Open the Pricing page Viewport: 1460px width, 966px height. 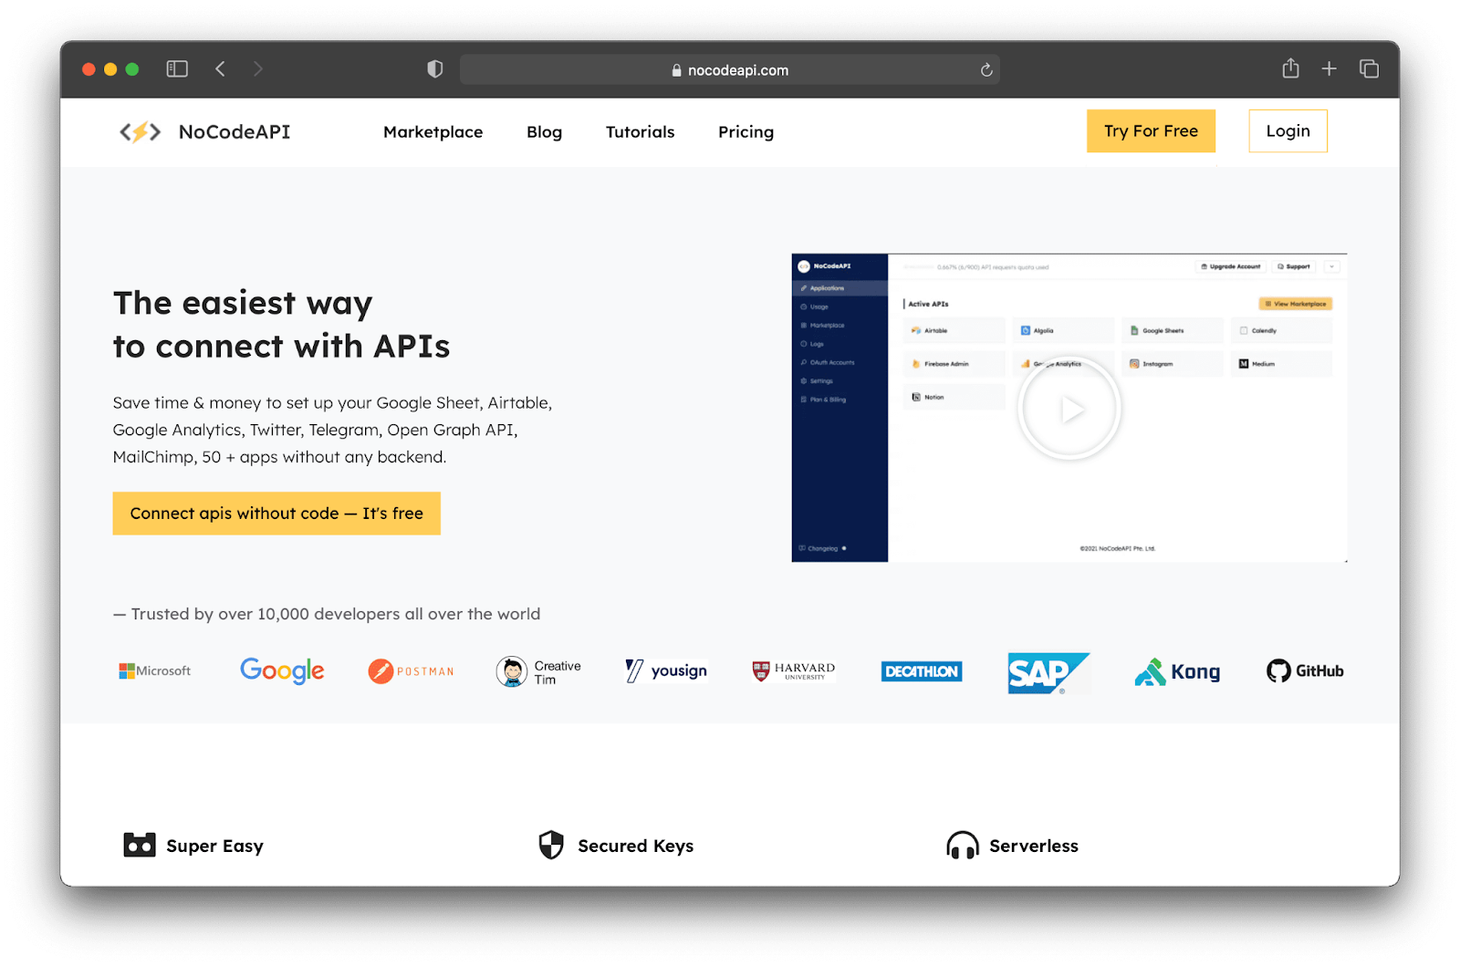click(746, 132)
